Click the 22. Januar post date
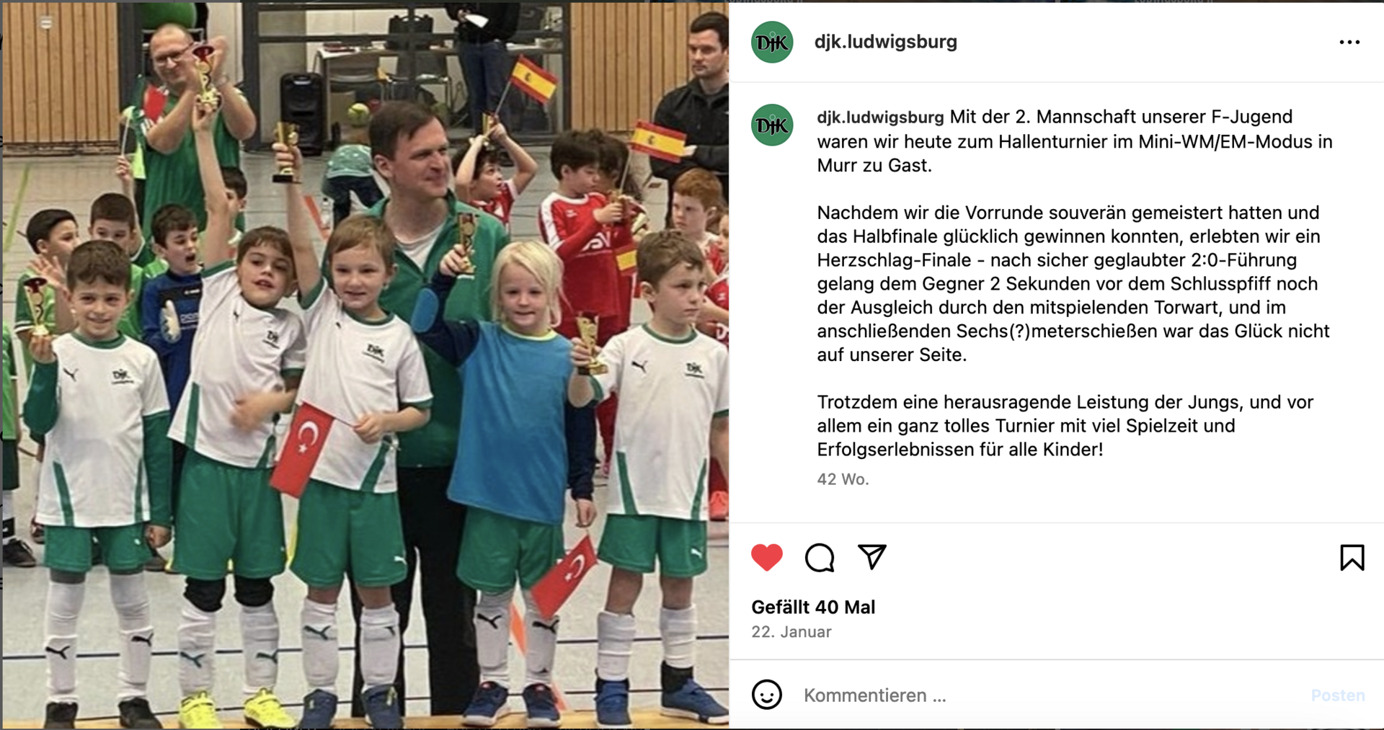The height and width of the screenshot is (730, 1384). pos(791,632)
